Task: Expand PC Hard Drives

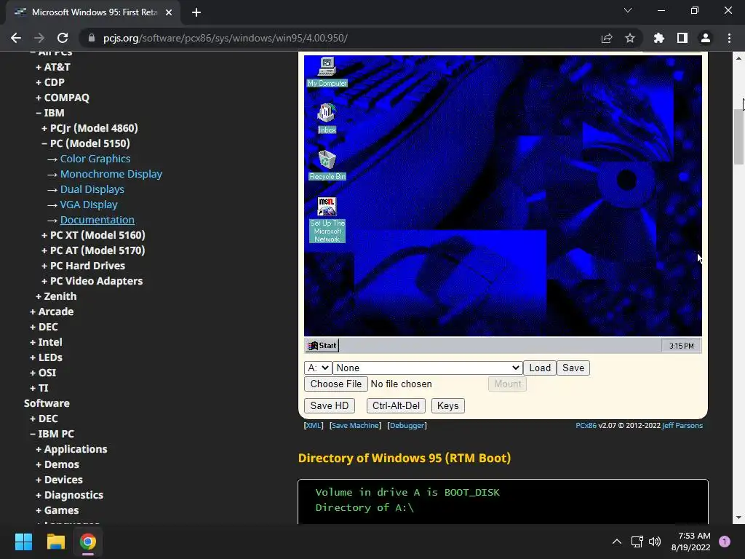Action: 83,266
